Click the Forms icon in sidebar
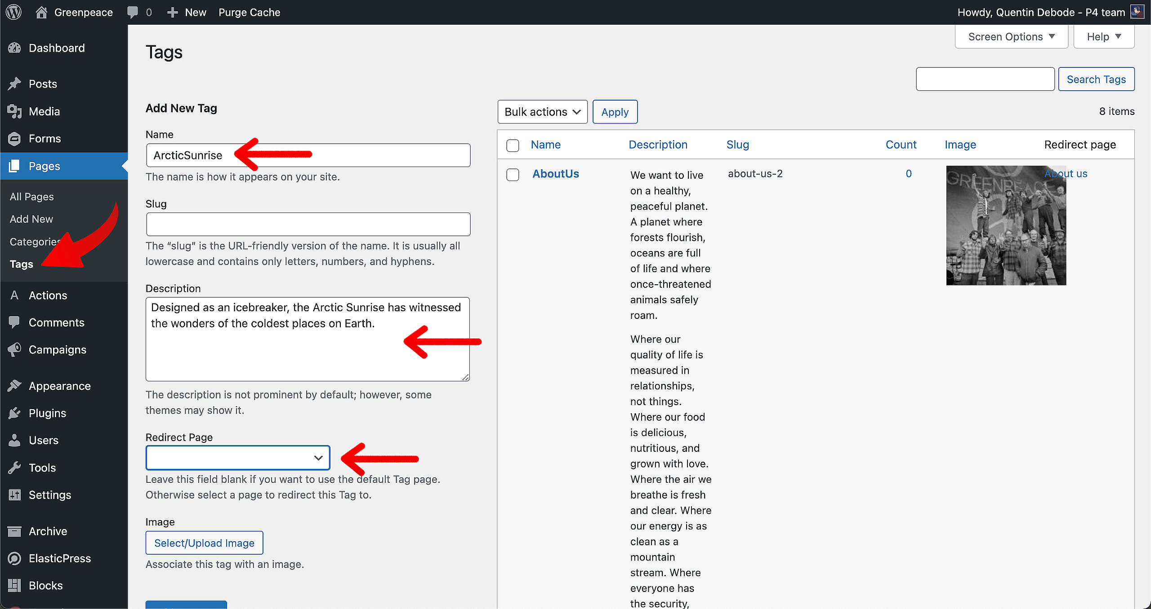Viewport: 1151px width, 609px height. (14, 139)
